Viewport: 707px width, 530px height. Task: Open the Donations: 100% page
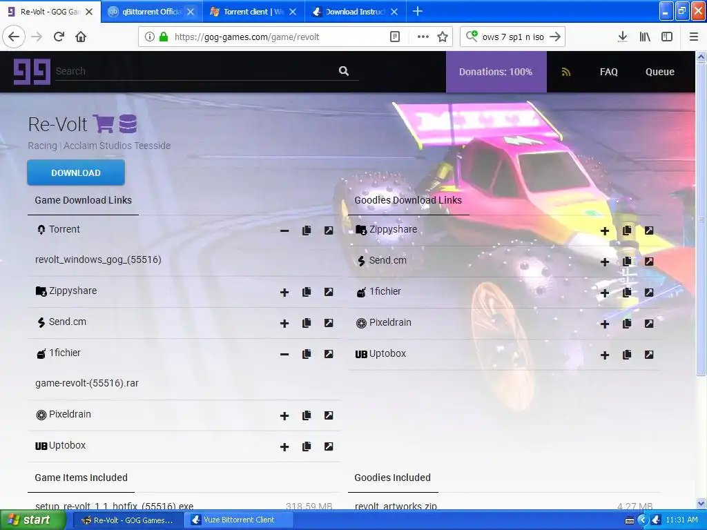(496, 72)
